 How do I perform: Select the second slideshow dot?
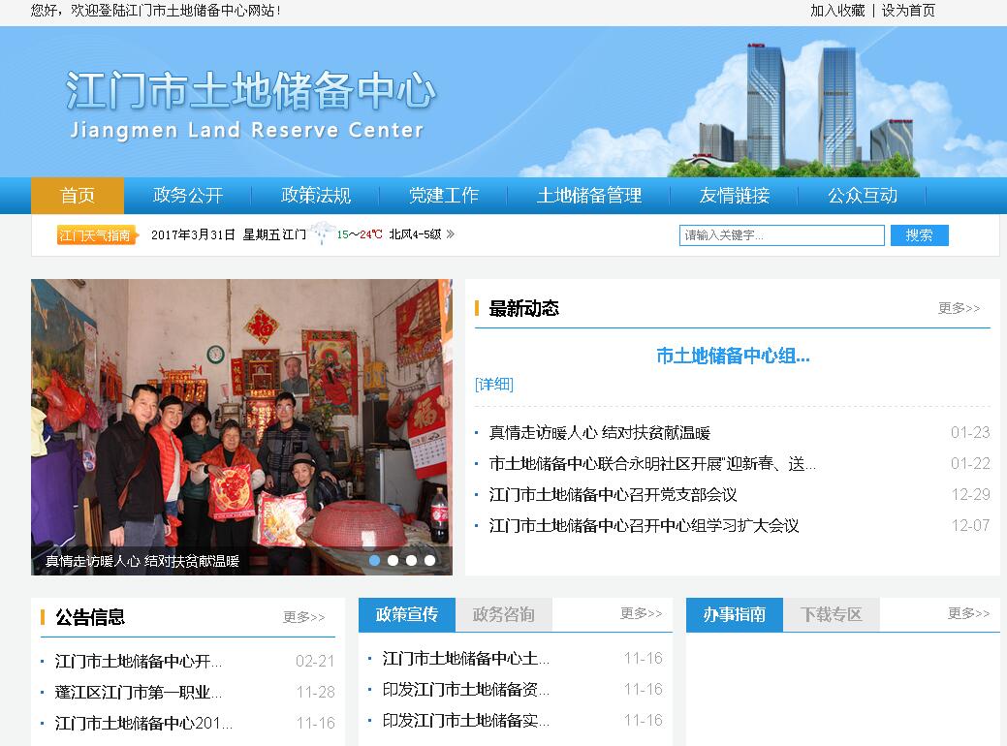pos(393,560)
